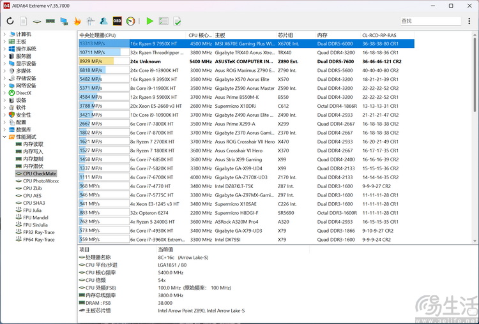The height and width of the screenshot is (324, 479).
Task: Open the three-dot options menu
Action: (469, 21)
